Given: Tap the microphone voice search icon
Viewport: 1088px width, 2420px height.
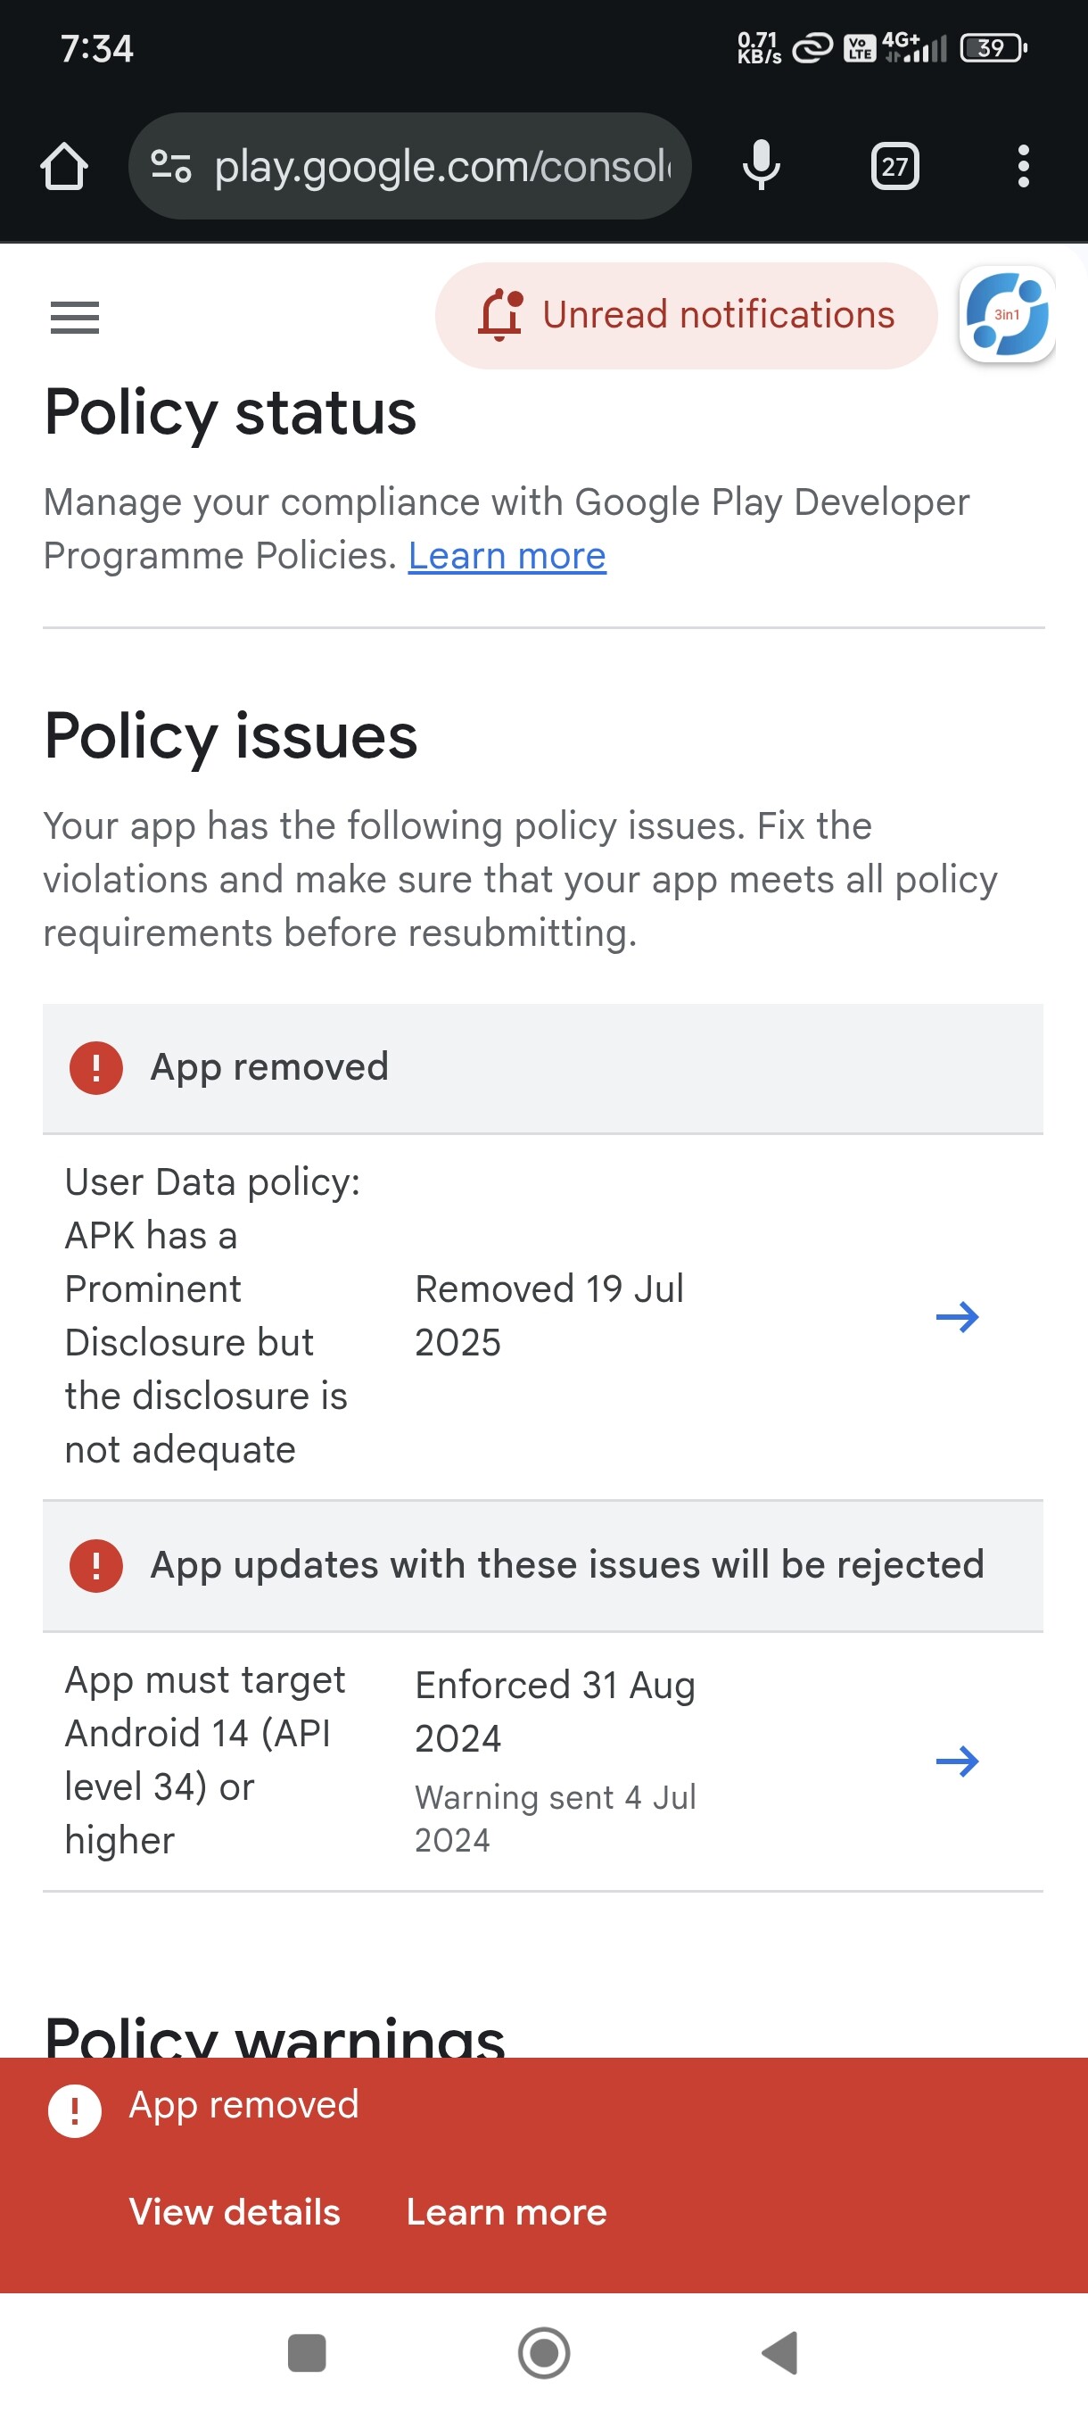Looking at the screenshot, I should tap(761, 166).
